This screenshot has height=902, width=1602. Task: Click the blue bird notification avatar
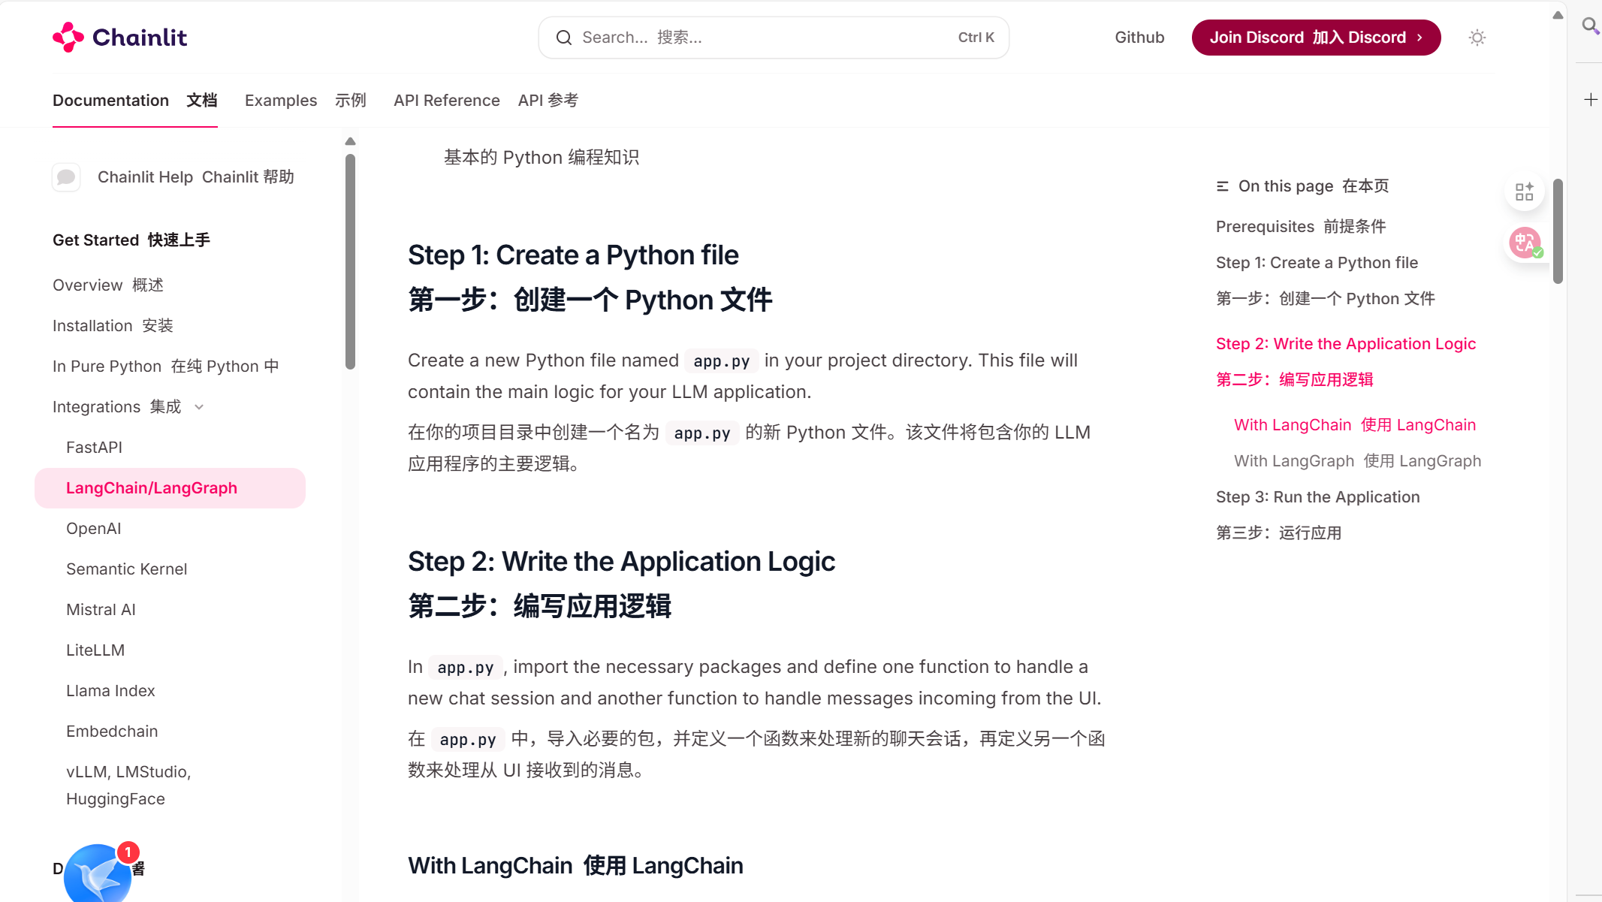(98, 873)
